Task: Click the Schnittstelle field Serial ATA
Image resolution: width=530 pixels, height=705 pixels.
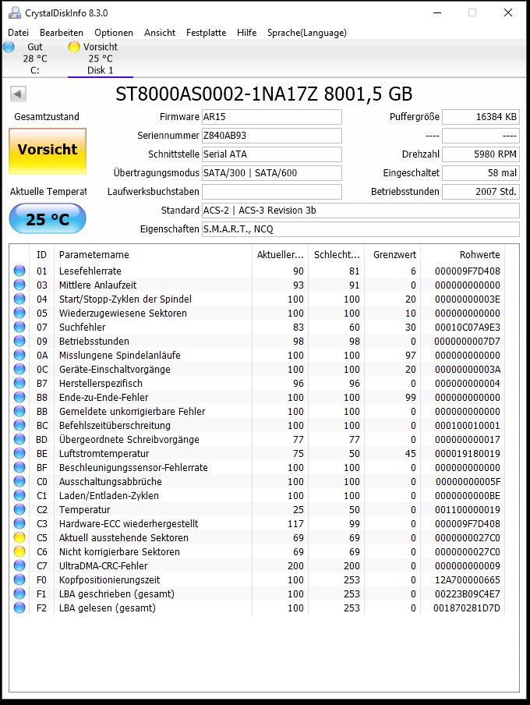Action: 271,154
